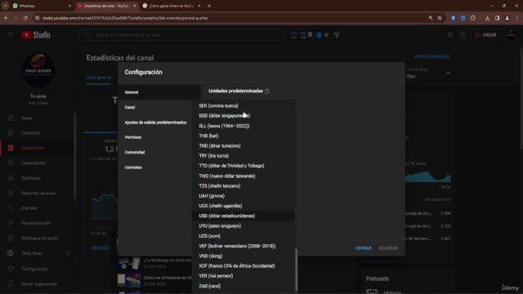
Task: Click the browser reload button
Action: coord(25,18)
